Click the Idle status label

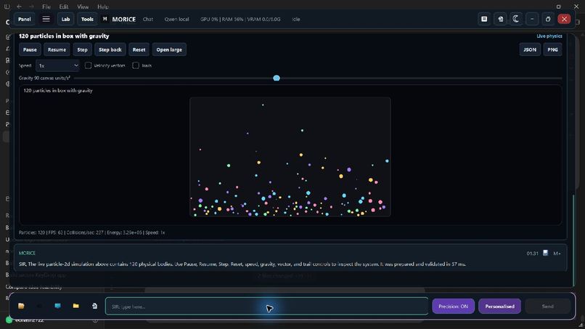coord(296,19)
